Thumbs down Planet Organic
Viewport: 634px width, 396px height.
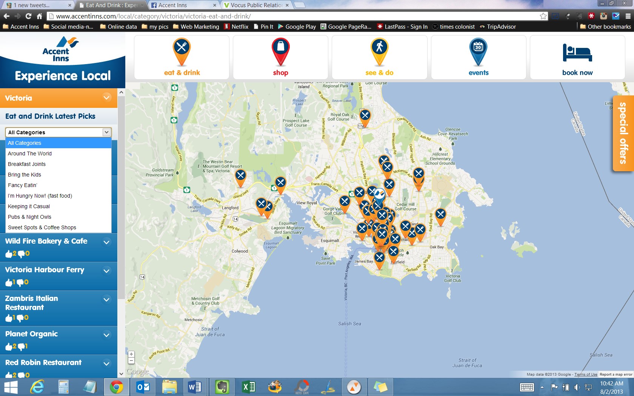coord(21,347)
